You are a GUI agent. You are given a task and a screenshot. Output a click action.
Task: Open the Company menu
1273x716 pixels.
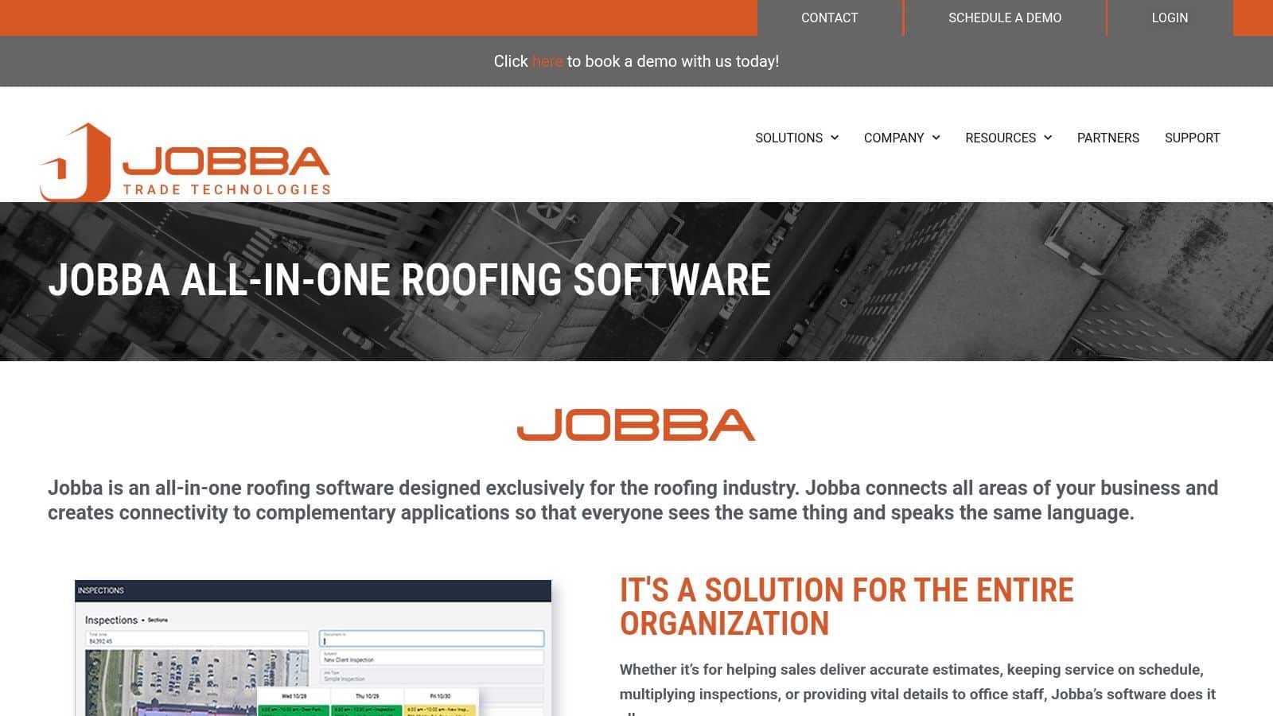[x=893, y=138]
